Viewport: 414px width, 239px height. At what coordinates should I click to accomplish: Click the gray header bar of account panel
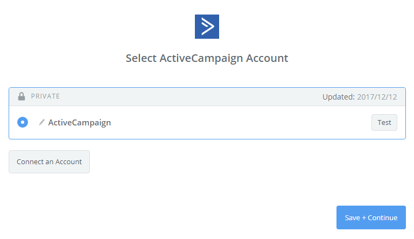[x=188, y=97]
